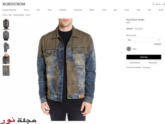The width and height of the screenshot is (165, 124).
Task: Expand the Size dropdown
Action: coord(144,40)
